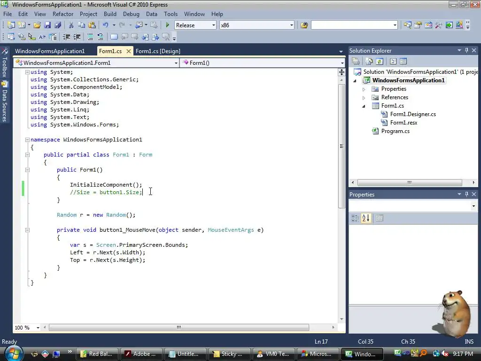Open the Tools menu

[171, 14]
